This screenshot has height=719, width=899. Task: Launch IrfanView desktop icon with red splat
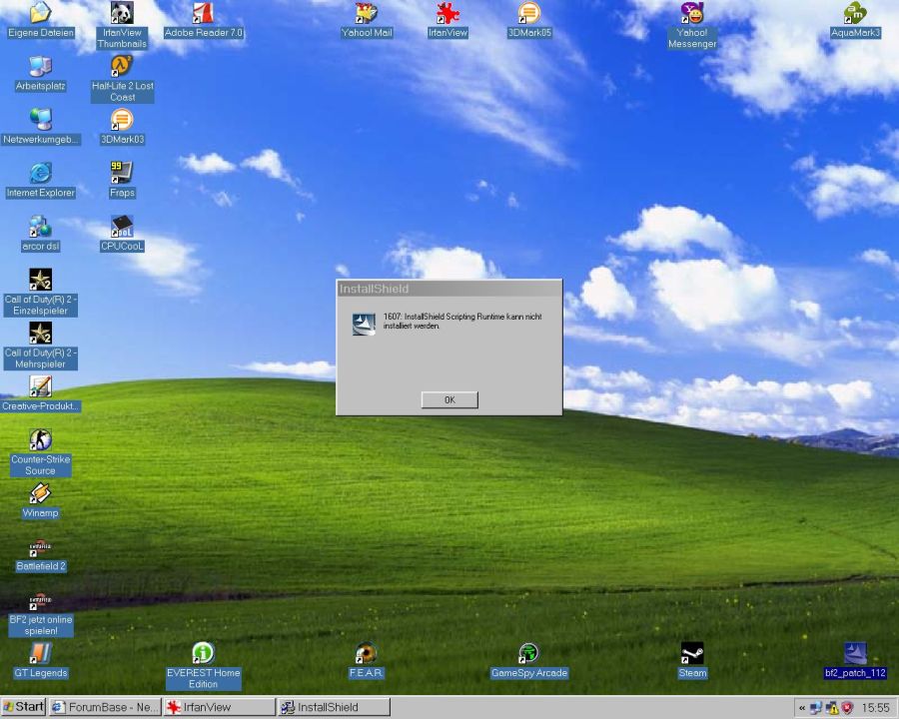pyautogui.click(x=448, y=20)
